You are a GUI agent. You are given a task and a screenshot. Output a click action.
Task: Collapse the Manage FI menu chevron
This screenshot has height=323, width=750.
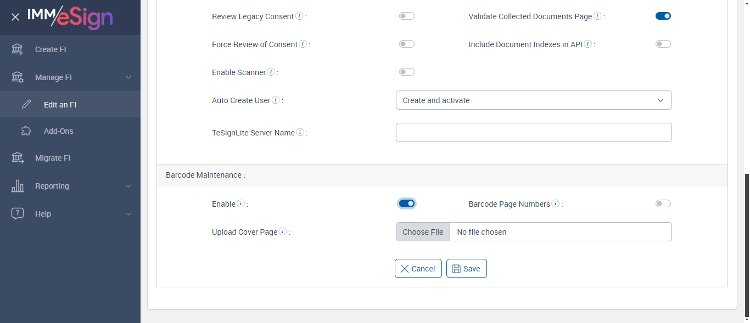(x=128, y=77)
